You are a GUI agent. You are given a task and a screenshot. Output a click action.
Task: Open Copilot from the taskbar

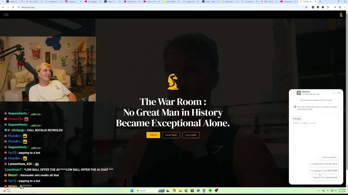[174, 191]
